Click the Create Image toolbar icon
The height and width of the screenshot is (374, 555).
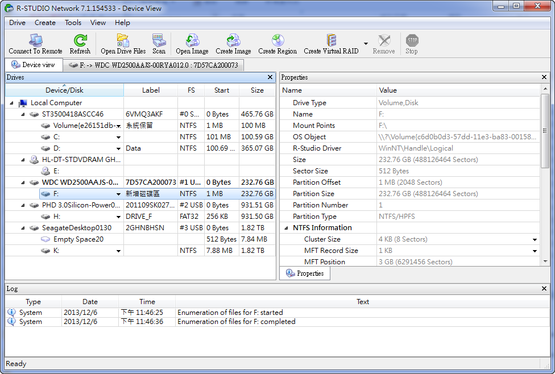(x=234, y=40)
